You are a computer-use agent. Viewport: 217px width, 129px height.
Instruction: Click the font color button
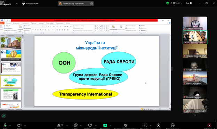(53, 30)
